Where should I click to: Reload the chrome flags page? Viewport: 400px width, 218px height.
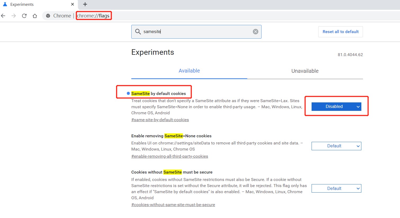coord(24,16)
